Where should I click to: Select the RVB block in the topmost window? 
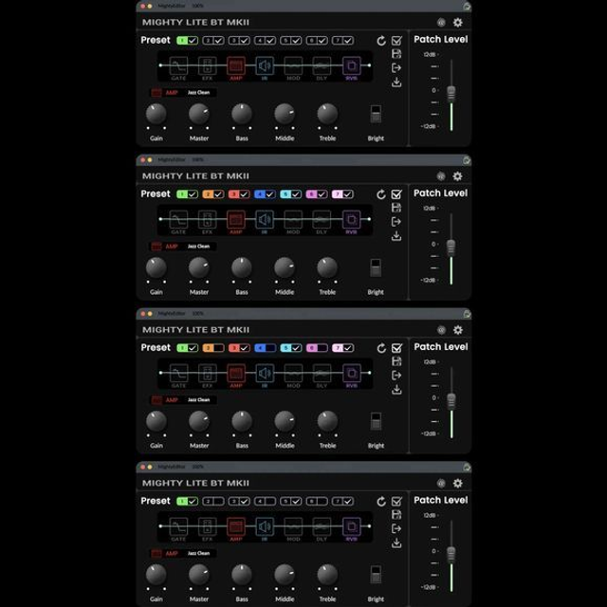point(351,65)
